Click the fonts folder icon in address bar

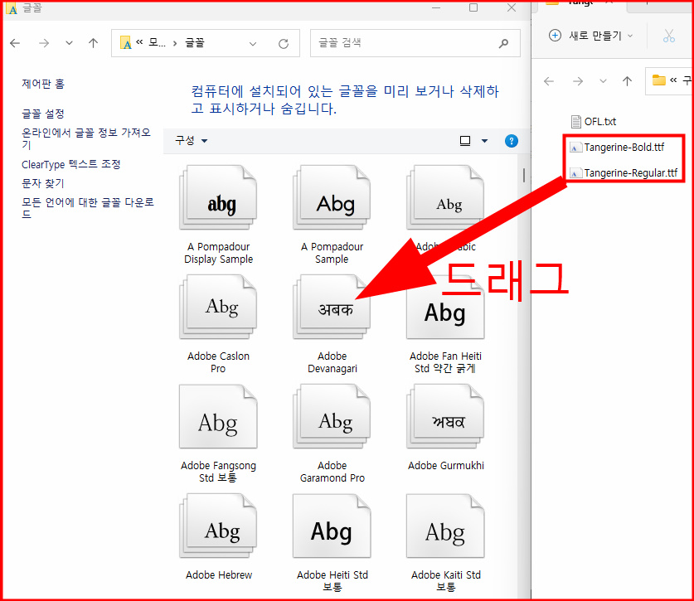click(126, 43)
